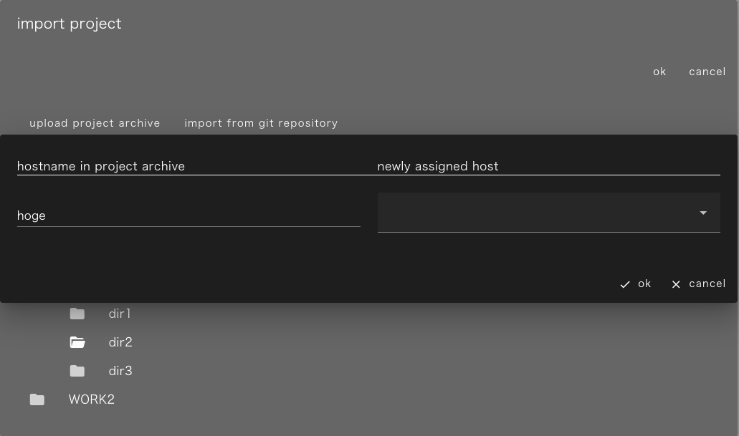Select the dir1 directory label

coord(120,314)
